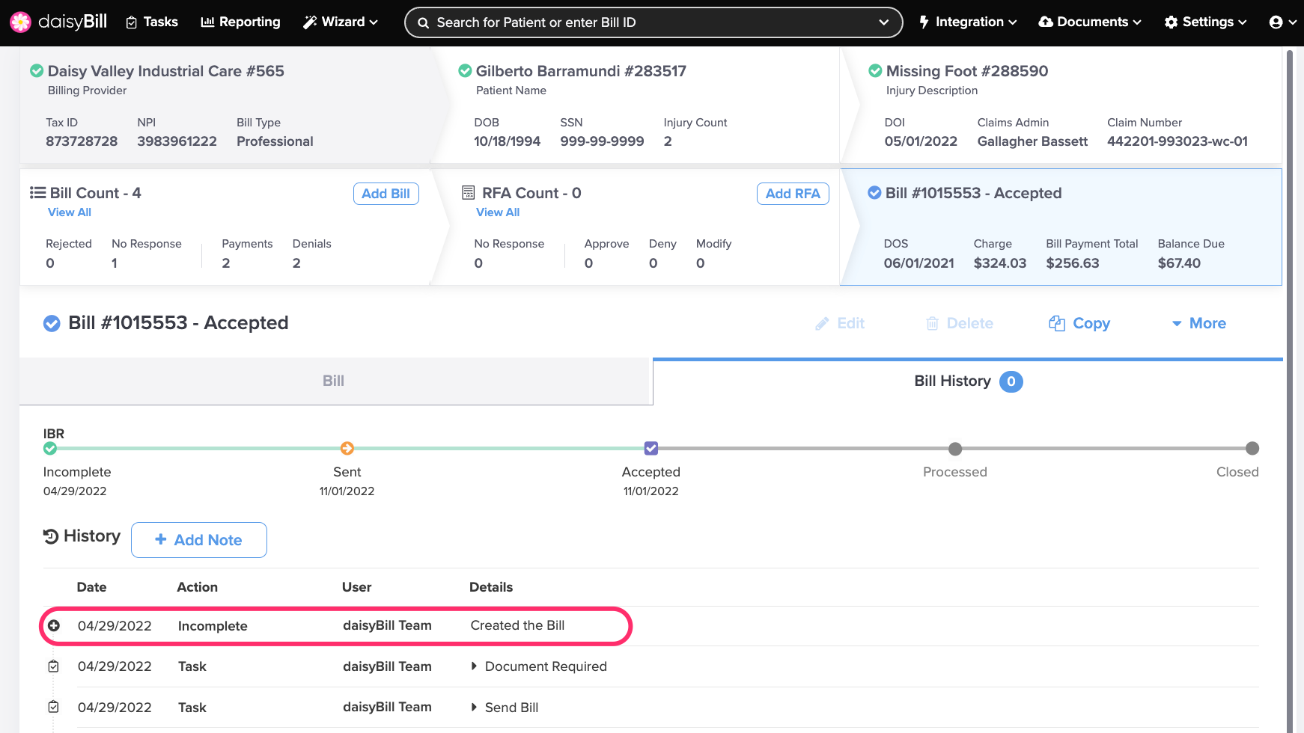Click the Incomplete green check timeline marker

tap(50, 448)
